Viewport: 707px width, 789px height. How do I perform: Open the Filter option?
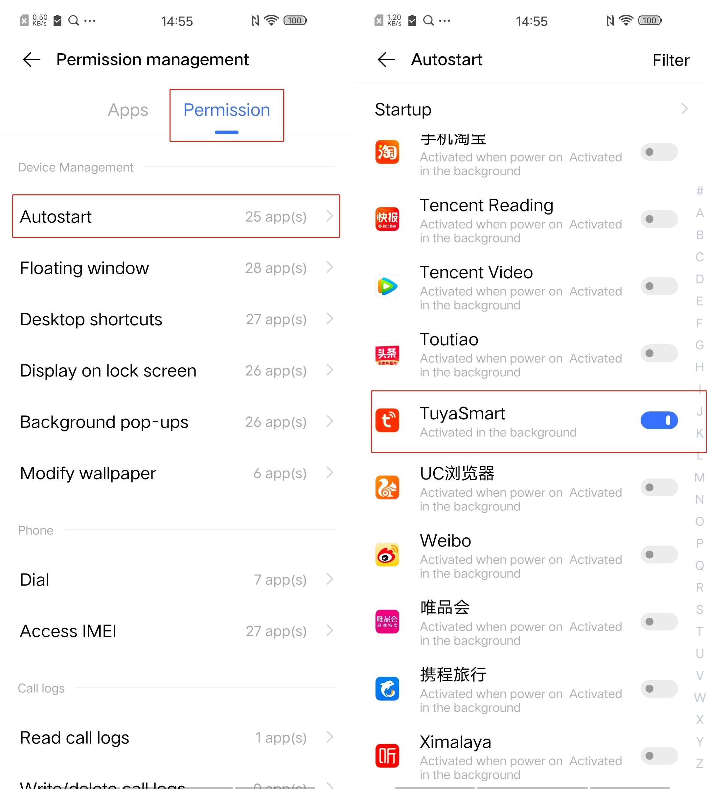click(671, 60)
